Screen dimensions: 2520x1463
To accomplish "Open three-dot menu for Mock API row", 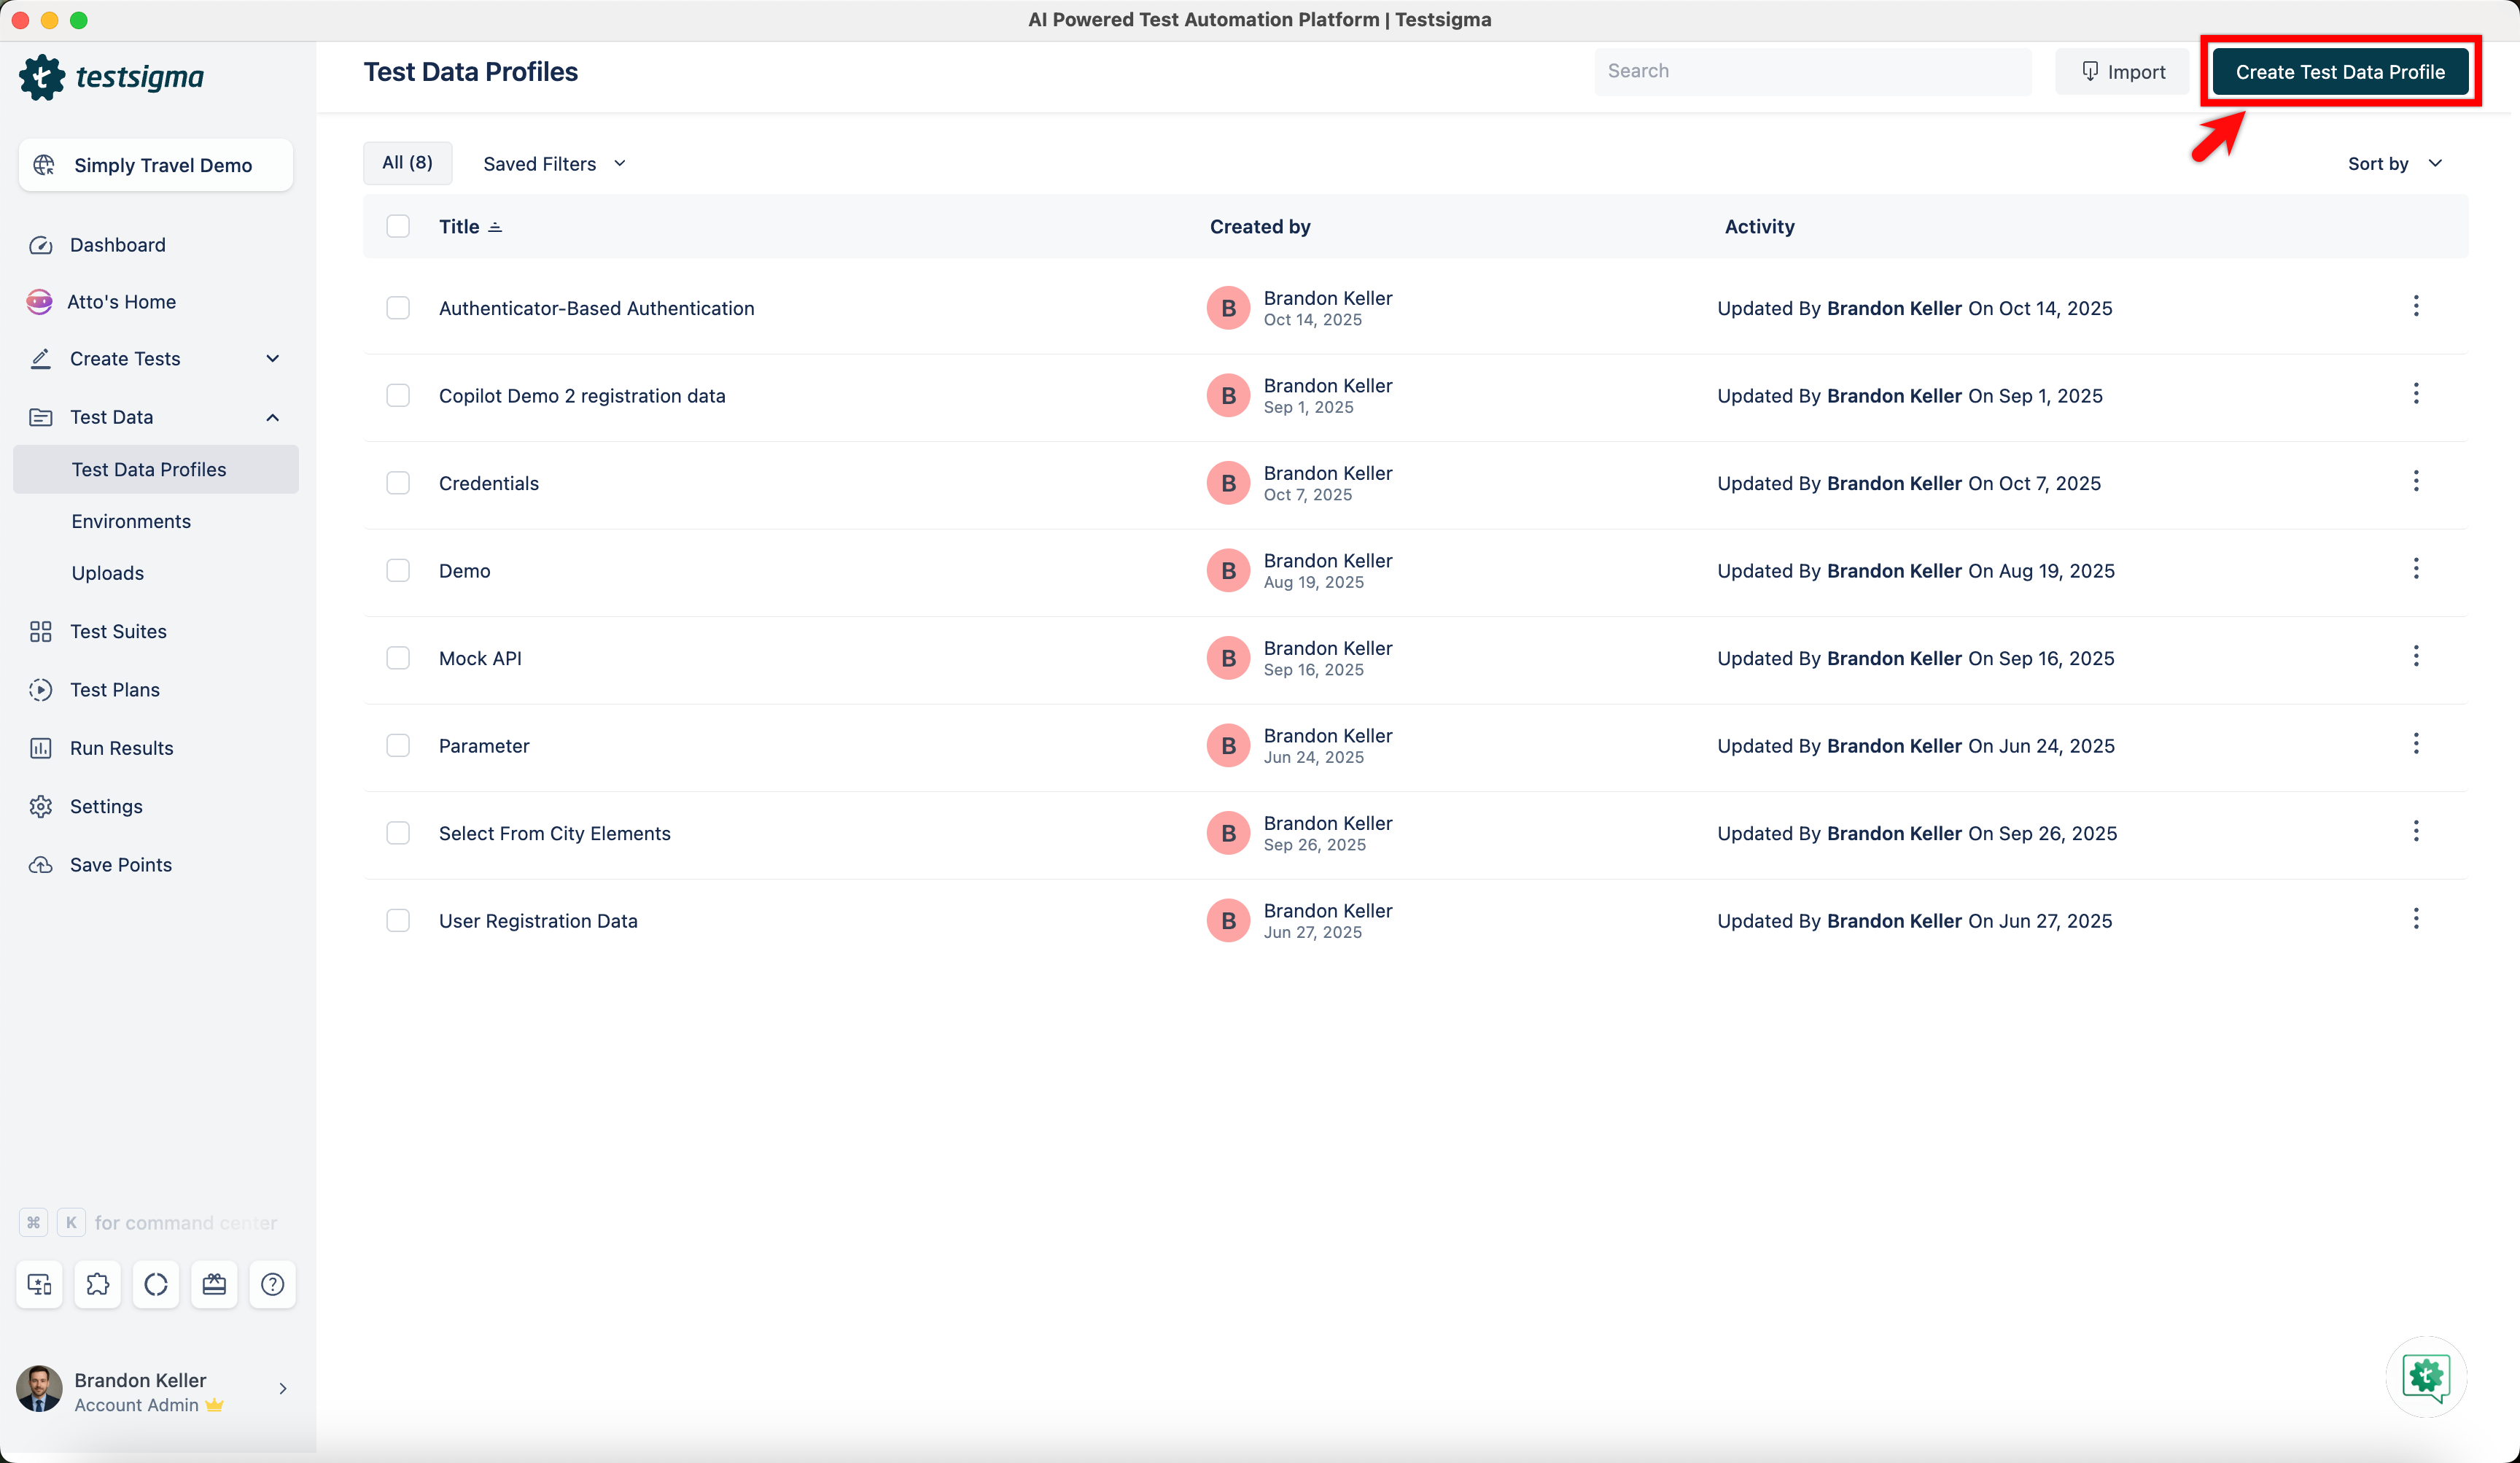I will [2415, 657].
